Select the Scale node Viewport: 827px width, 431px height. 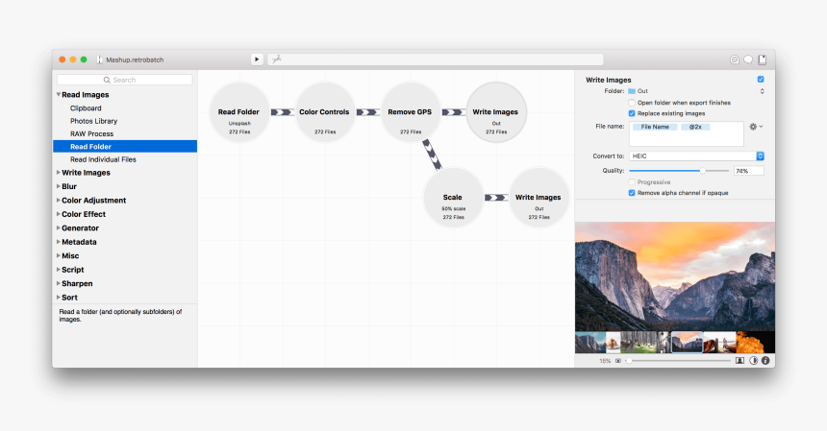(453, 198)
